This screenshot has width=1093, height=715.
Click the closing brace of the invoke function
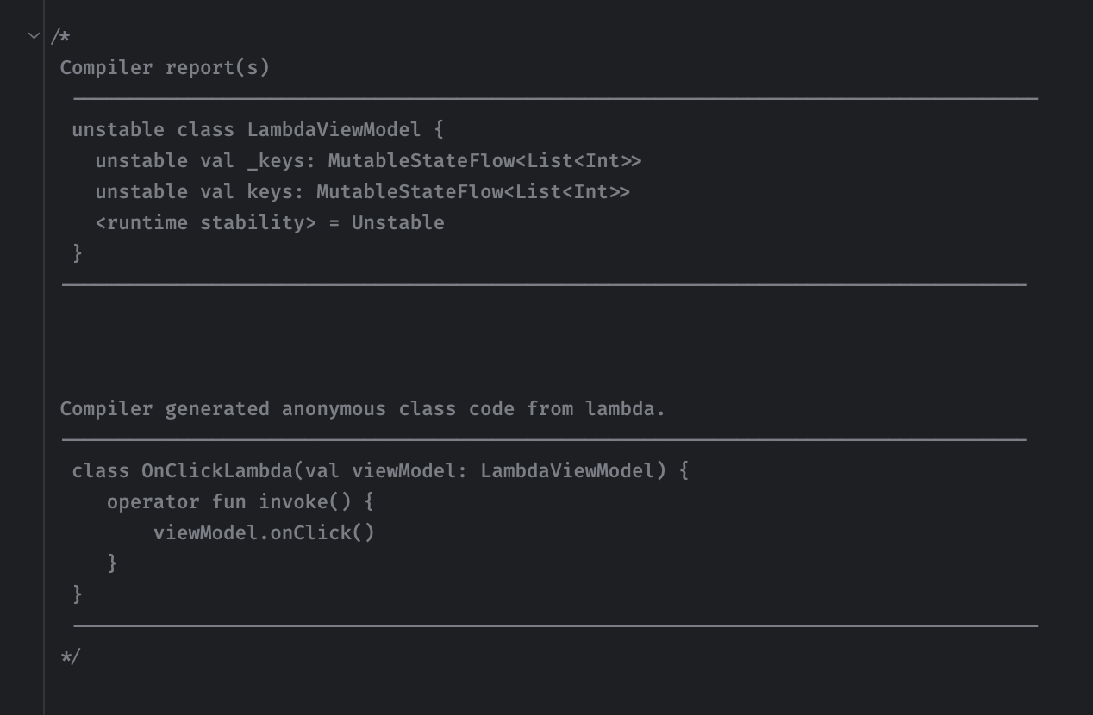[112, 563]
